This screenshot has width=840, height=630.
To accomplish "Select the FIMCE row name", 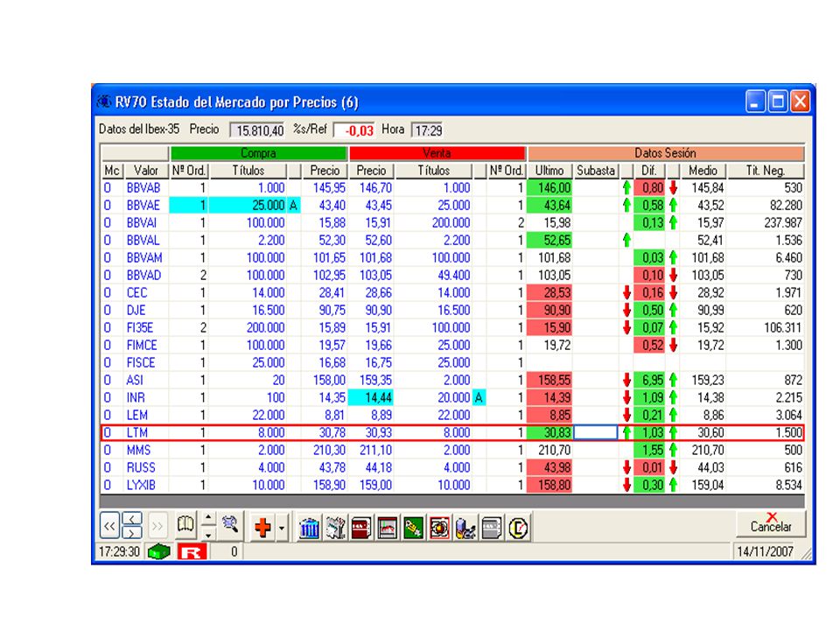I will coord(142,346).
